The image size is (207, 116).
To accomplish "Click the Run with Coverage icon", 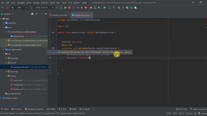I will coord(73,8).
